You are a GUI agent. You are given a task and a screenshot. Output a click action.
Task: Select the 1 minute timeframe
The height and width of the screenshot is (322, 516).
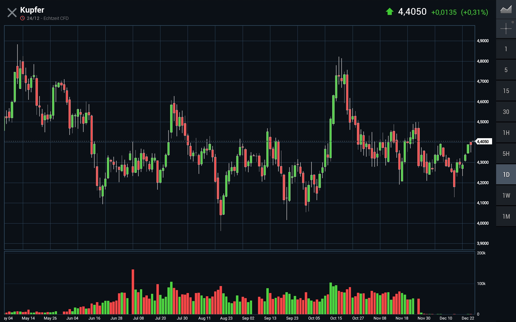[506, 49]
